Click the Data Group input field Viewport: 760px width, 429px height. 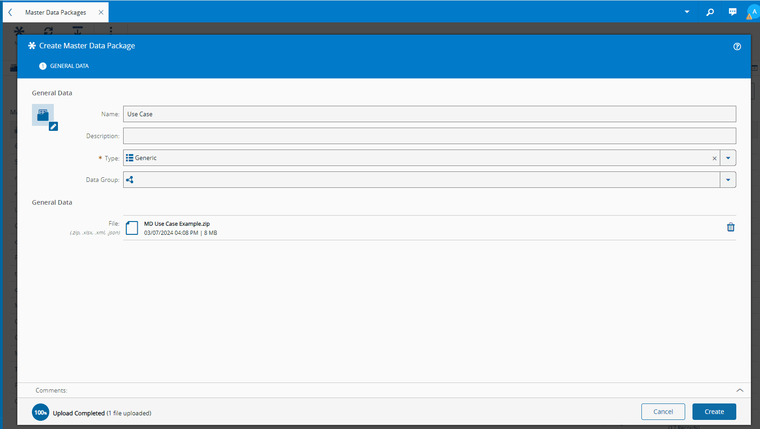coord(422,180)
